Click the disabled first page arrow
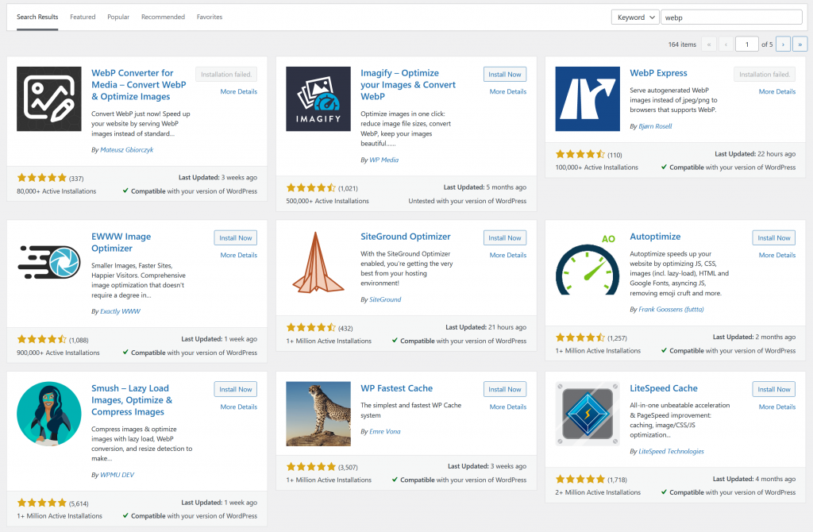Screen dimensions: 813x532 (x=709, y=44)
